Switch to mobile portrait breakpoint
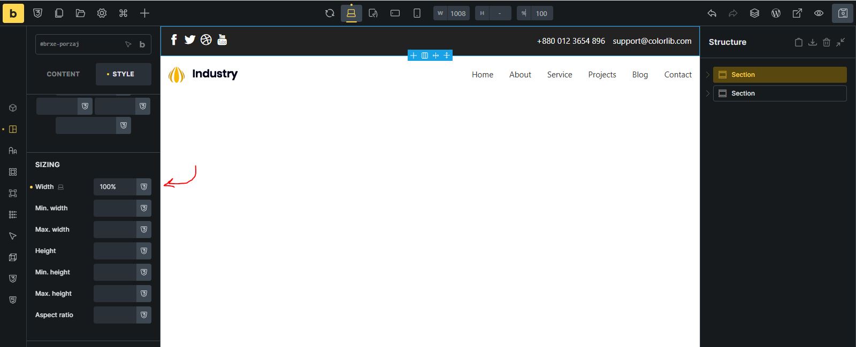Screen dimensions: 856x347 click(x=417, y=13)
